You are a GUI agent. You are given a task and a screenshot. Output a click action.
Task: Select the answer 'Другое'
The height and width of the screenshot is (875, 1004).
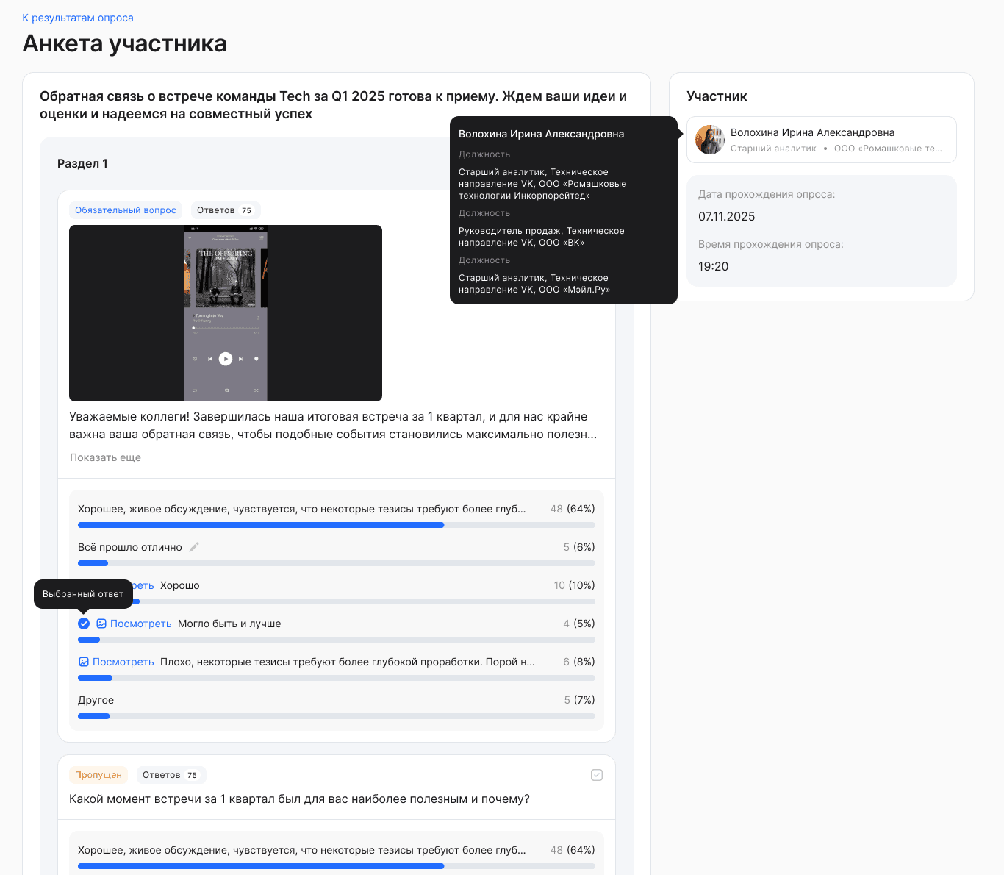point(96,700)
